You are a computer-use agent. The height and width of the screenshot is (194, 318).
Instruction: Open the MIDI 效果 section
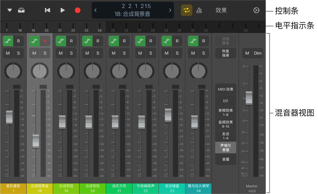pos(226,89)
